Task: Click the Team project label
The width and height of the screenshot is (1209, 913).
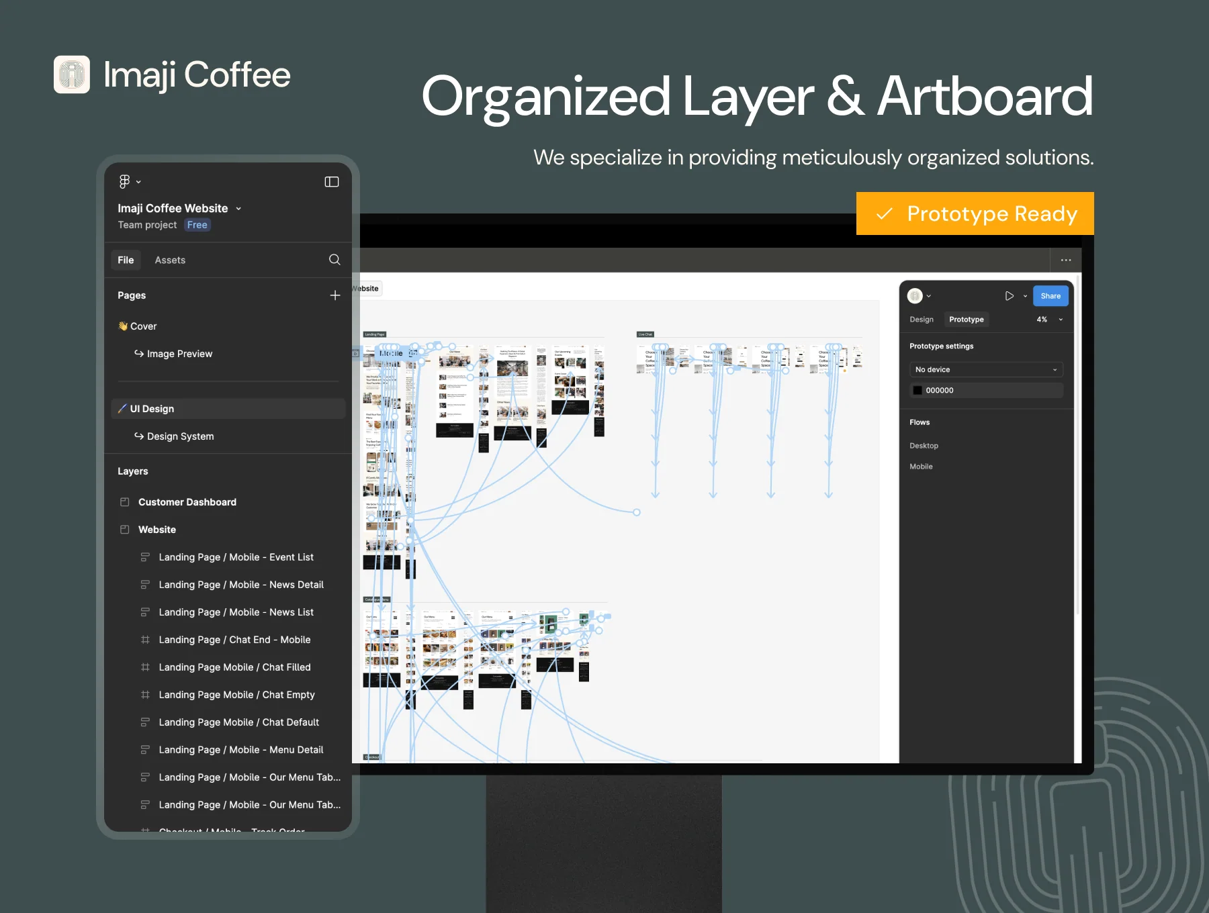Action: tap(147, 225)
